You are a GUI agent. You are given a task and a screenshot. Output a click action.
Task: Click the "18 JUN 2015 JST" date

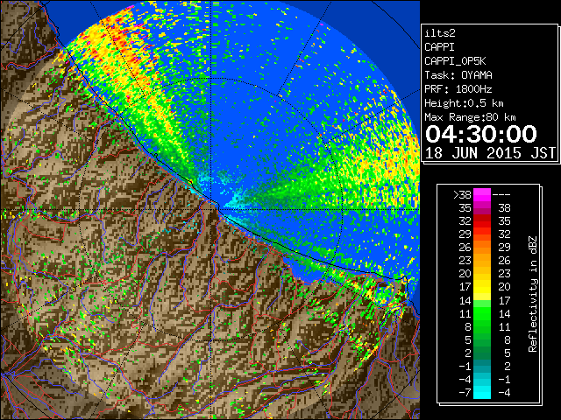pyautogui.click(x=490, y=153)
